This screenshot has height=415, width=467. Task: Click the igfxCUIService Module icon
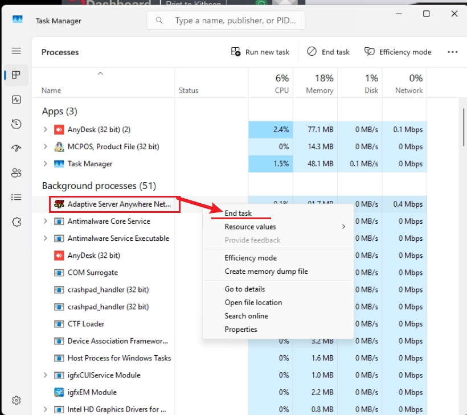point(59,375)
